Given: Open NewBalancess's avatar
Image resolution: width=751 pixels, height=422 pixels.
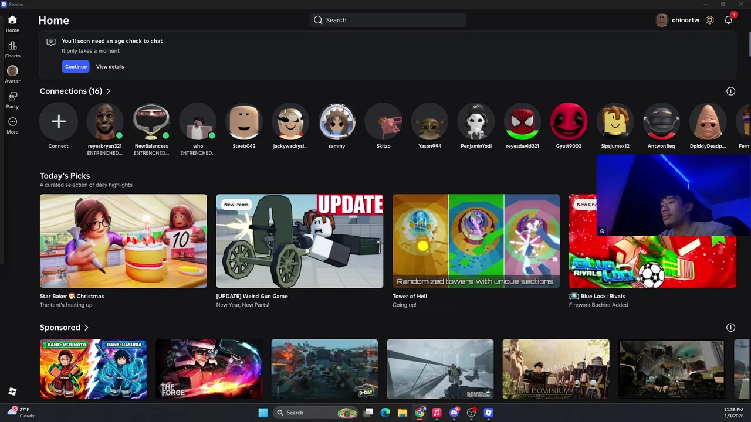Looking at the screenshot, I should pos(151,122).
